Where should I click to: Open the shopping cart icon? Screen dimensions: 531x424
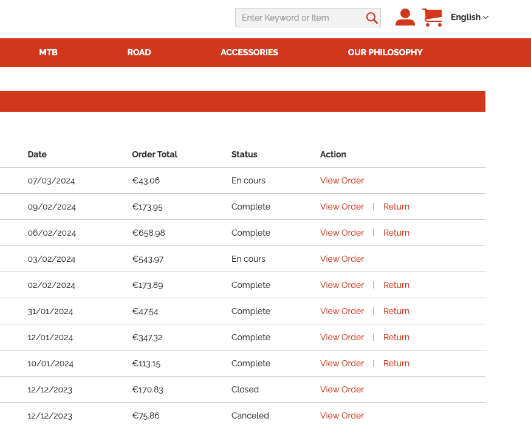click(x=433, y=18)
